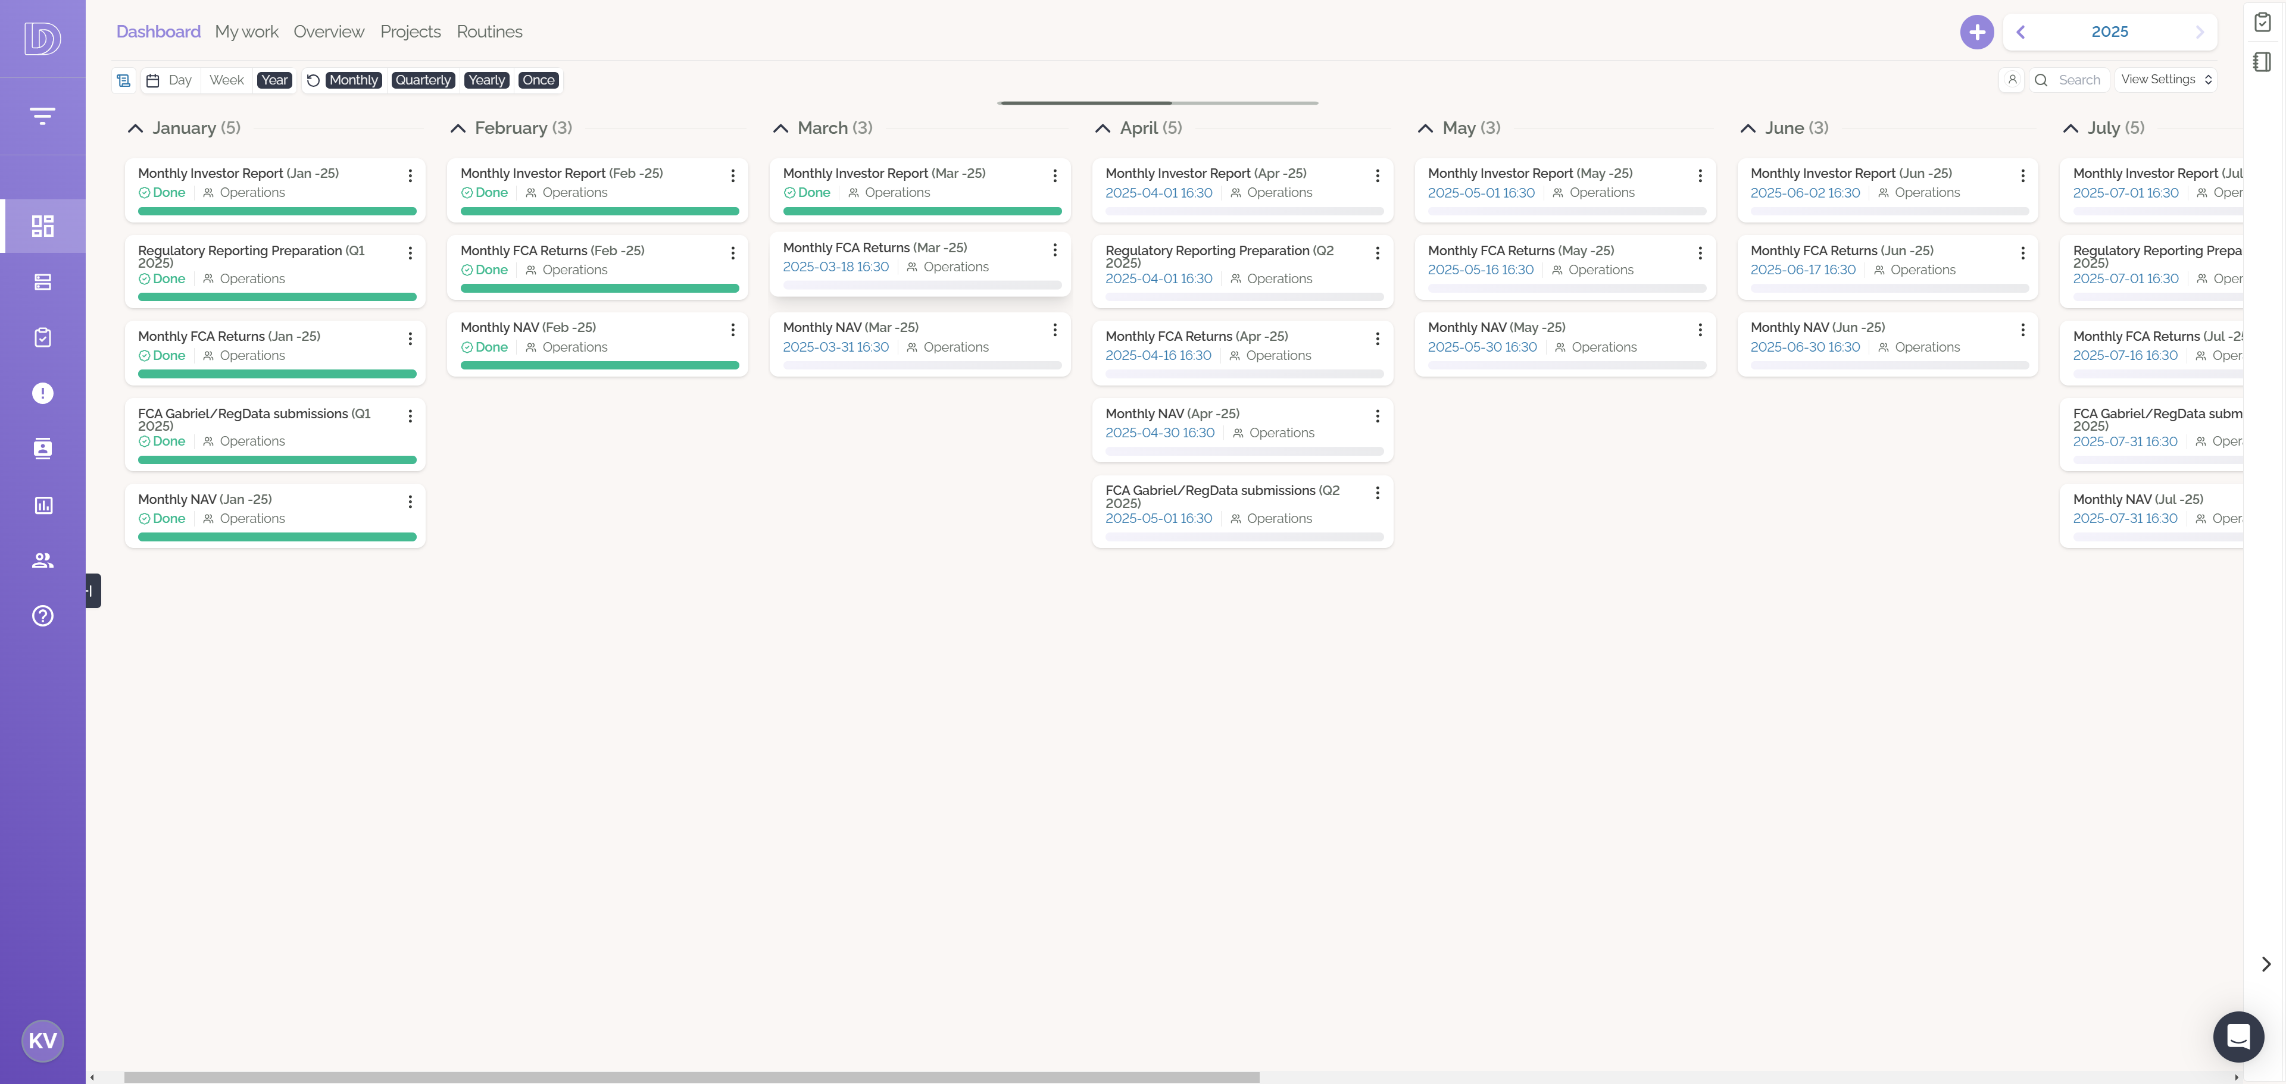This screenshot has width=2286, height=1084.
Task: Open the Dashboard tab
Action: pyautogui.click(x=158, y=32)
